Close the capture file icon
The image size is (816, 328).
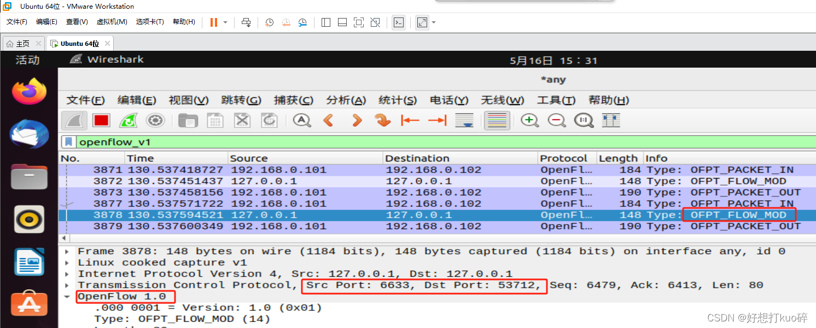[x=242, y=120]
